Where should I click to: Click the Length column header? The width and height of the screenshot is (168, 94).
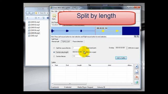pos(82,65)
